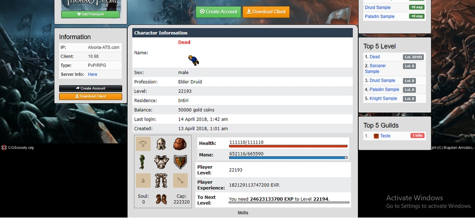Open Dead player in Top 5 Level
Screen dimensions: 475x224
[374, 57]
